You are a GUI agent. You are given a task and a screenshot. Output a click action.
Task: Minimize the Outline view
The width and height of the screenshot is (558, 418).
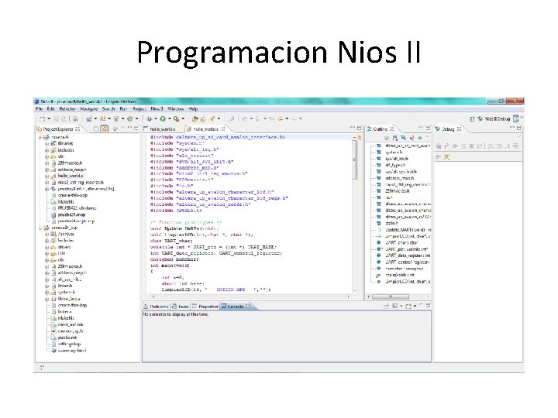coord(421,128)
